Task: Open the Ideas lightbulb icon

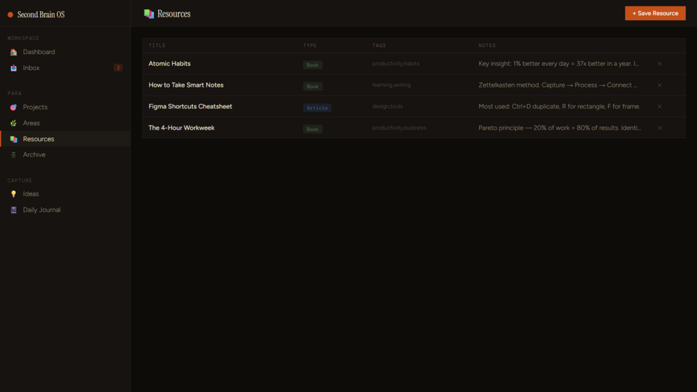Action: click(13, 194)
